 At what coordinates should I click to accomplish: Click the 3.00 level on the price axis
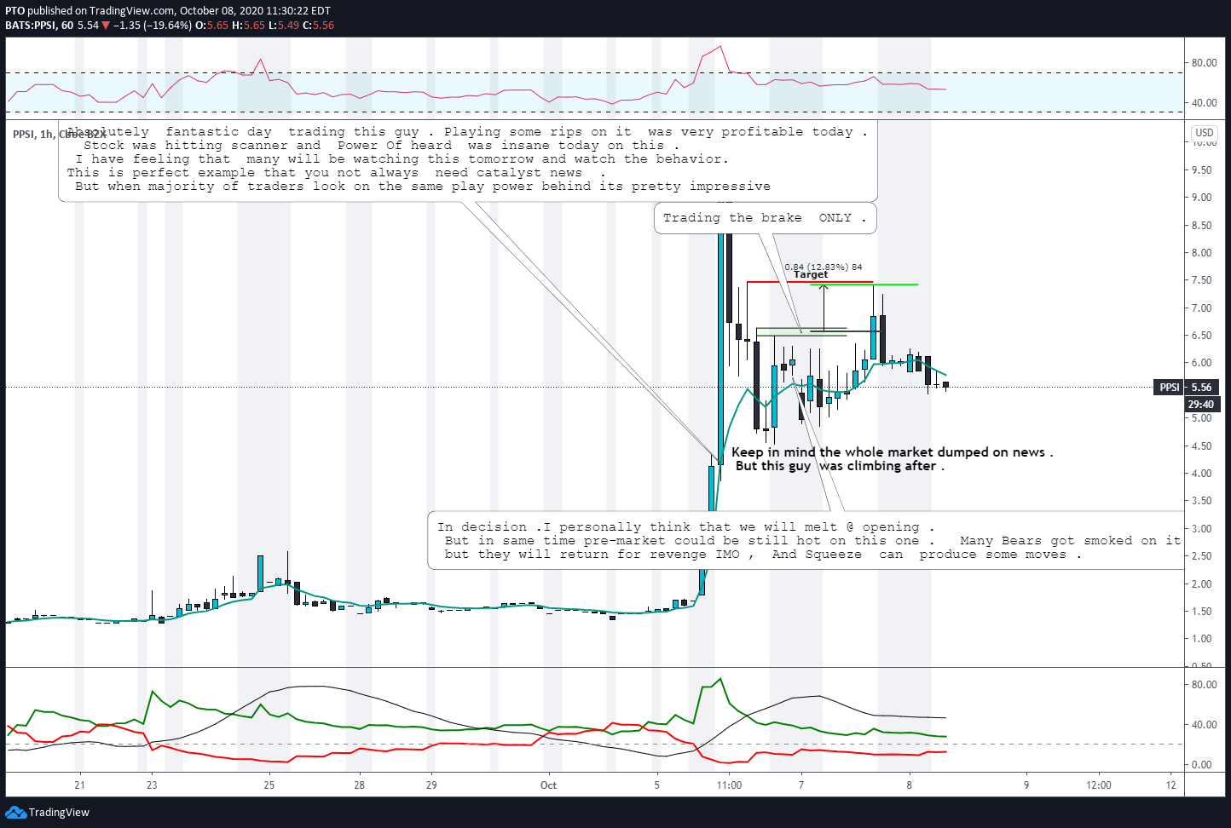(1201, 529)
